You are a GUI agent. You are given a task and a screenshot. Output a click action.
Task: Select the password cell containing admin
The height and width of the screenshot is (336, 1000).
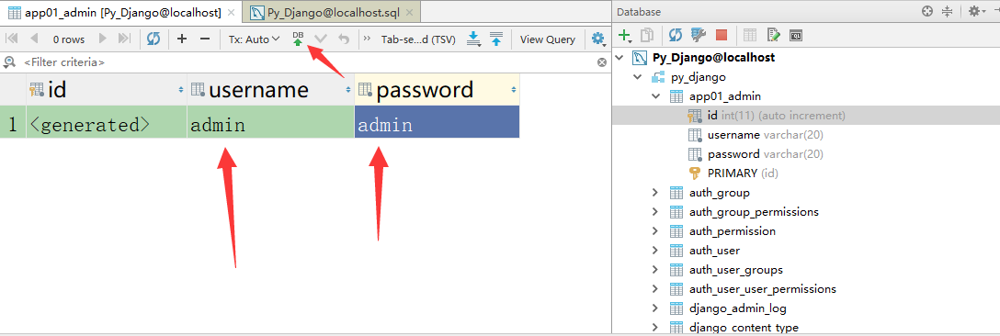click(x=437, y=122)
